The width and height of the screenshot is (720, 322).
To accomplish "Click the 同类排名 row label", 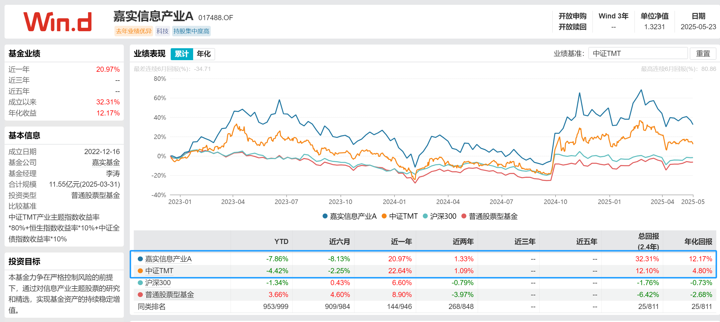I will (152, 306).
